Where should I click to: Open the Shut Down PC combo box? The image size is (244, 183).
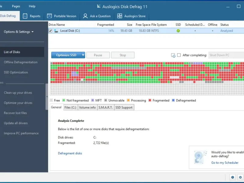pyautogui.click(x=226, y=55)
